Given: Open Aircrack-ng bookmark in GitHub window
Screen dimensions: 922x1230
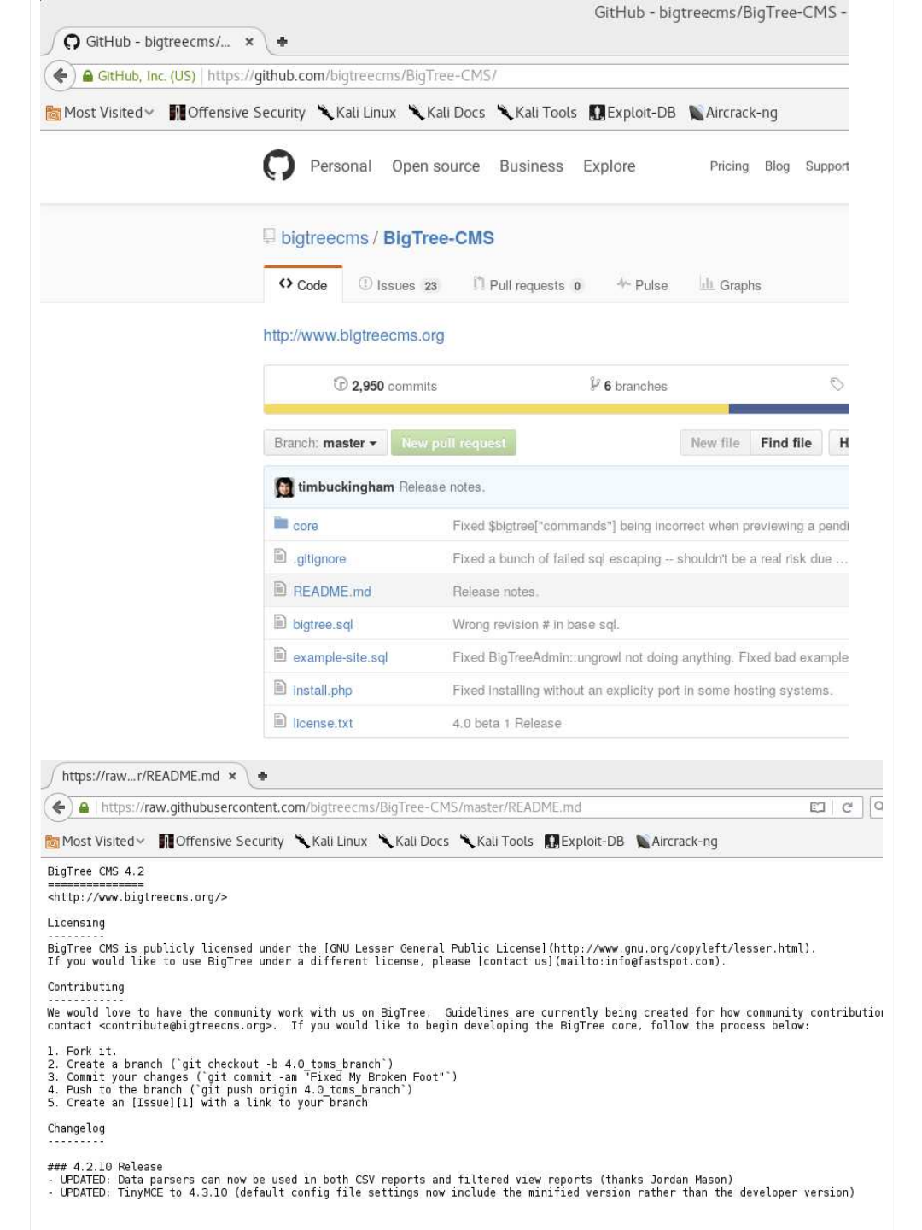Looking at the screenshot, I should coord(733,113).
